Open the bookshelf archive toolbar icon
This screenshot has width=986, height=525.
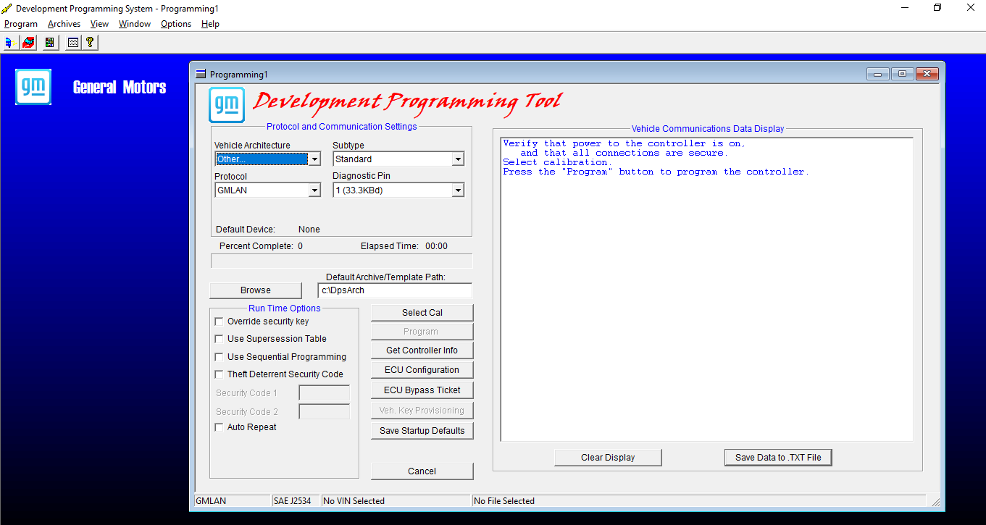tap(50, 43)
